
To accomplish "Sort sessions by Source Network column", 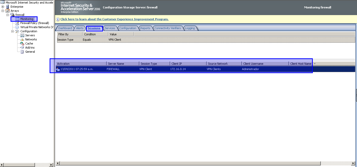I will point(224,64).
